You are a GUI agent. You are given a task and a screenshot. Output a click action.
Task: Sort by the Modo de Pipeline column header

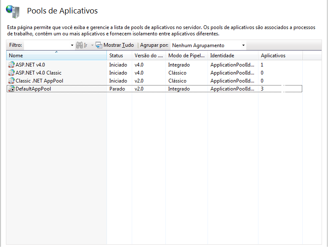187,56
